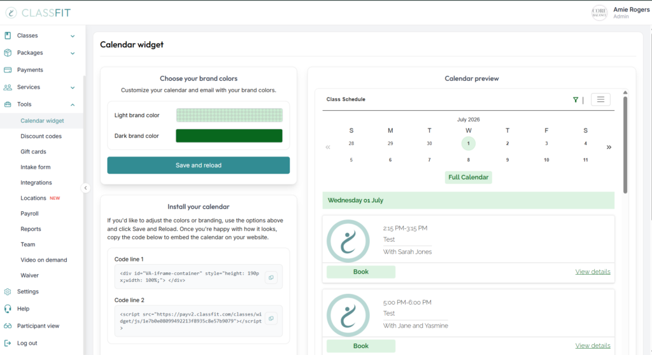Click the 2:15 PM Test class logo
The image size is (652, 355).
point(348,241)
